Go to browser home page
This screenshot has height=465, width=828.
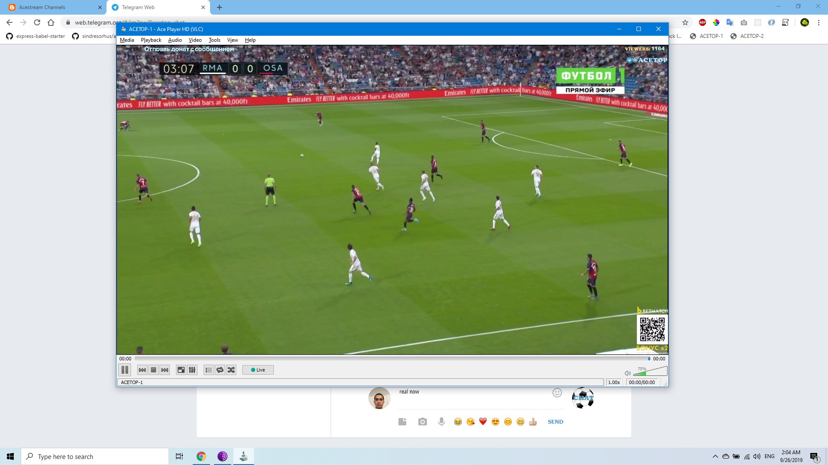(51, 22)
